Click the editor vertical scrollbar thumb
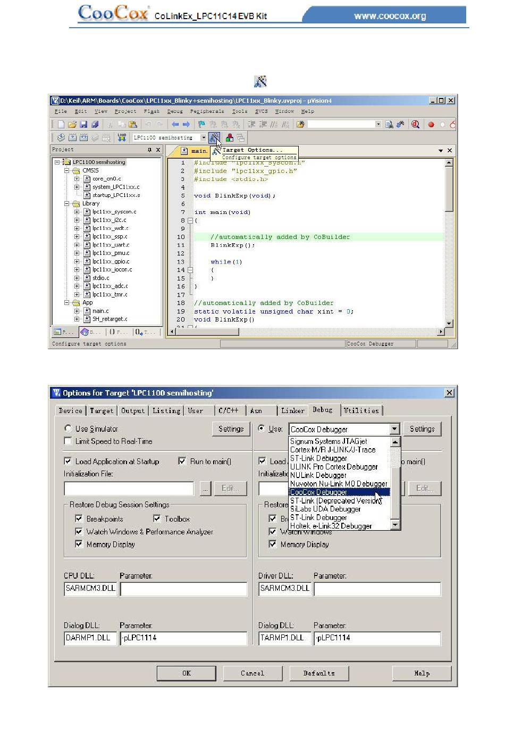505x750 pixels. click(x=449, y=188)
